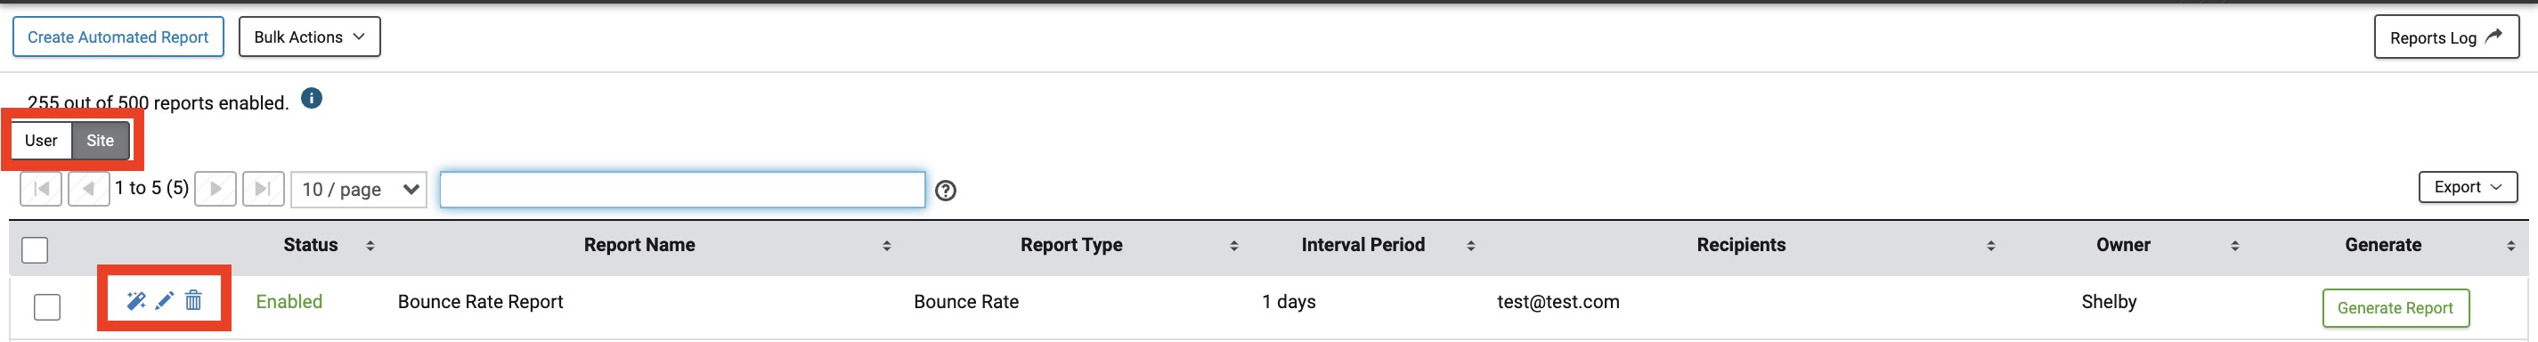Click the search help question mark icon
Screen dimensions: 2538x342
946,191
